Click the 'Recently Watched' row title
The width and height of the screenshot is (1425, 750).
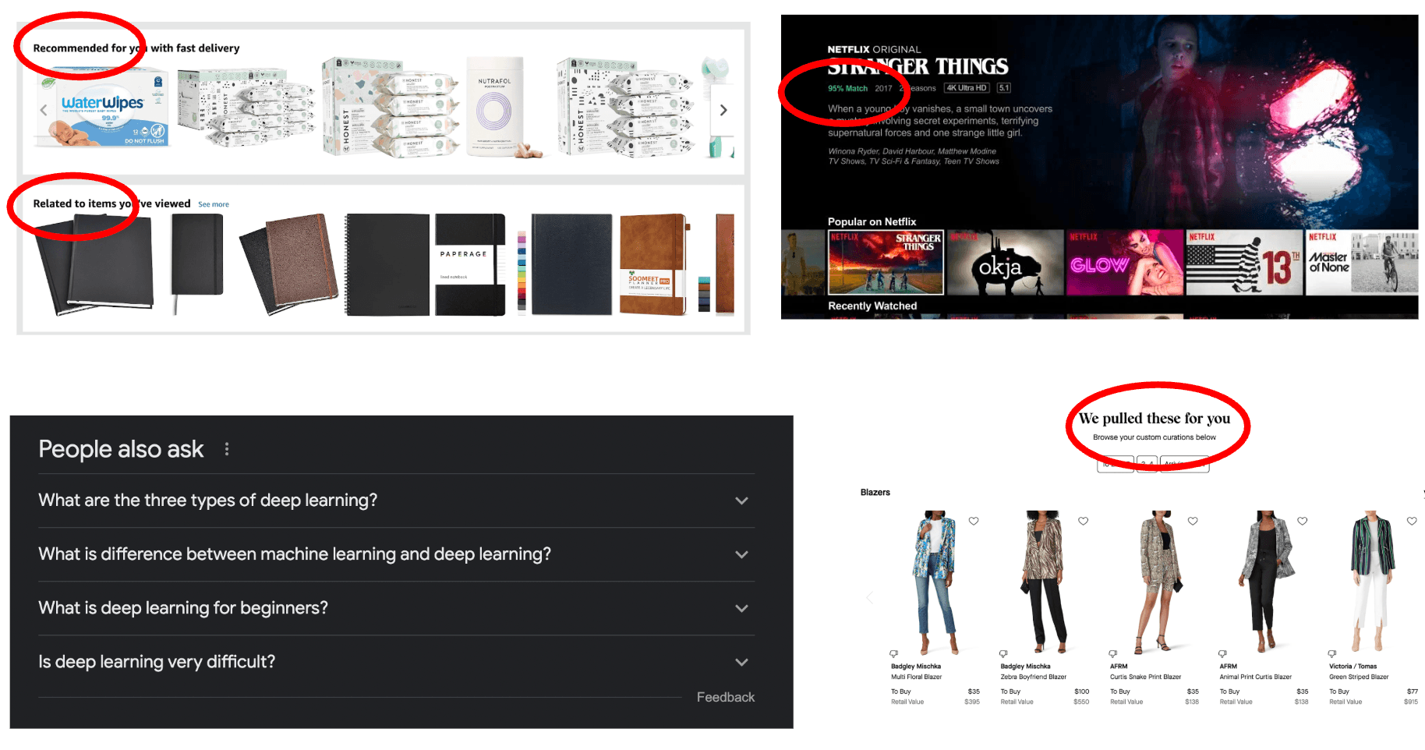coord(872,306)
